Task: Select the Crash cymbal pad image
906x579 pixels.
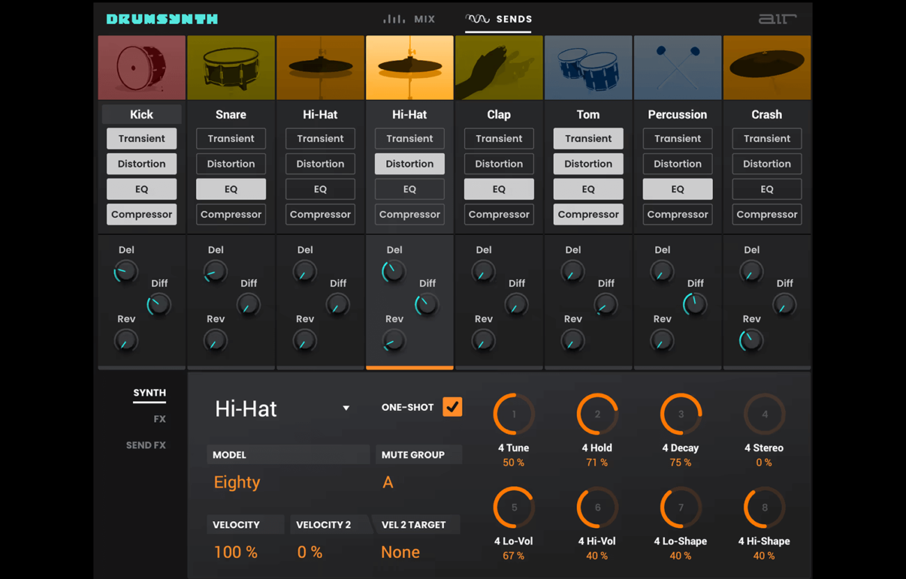Action: click(767, 68)
